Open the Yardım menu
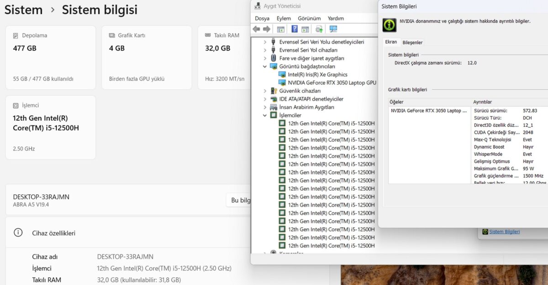Screen dimensions: 548x285 coord(336,18)
